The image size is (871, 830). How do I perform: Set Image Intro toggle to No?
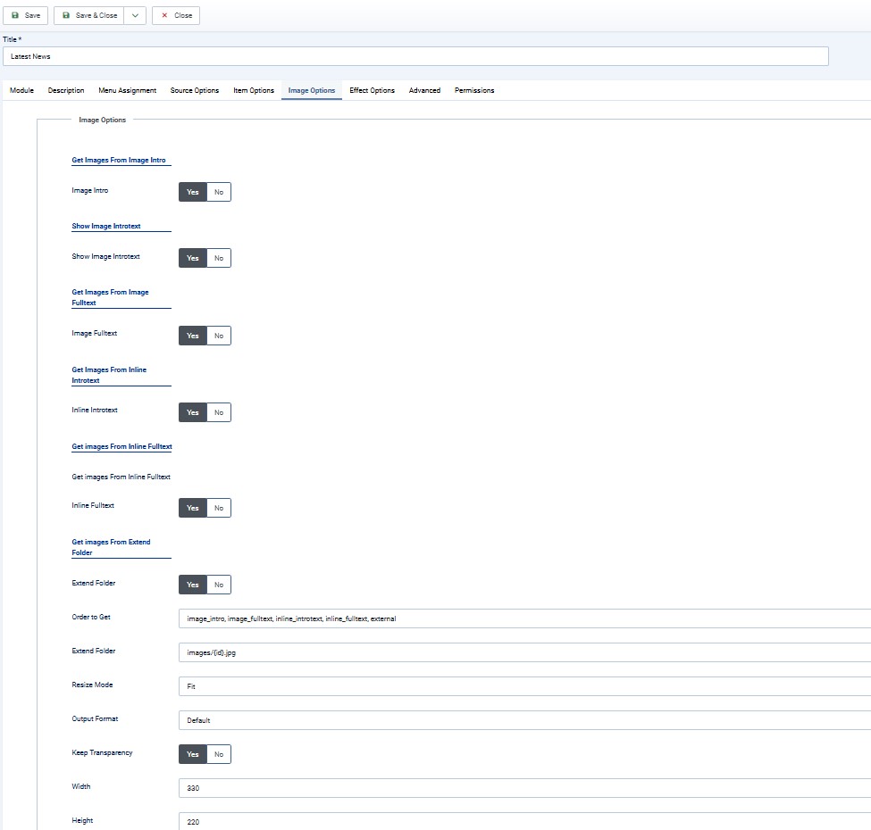click(x=219, y=192)
